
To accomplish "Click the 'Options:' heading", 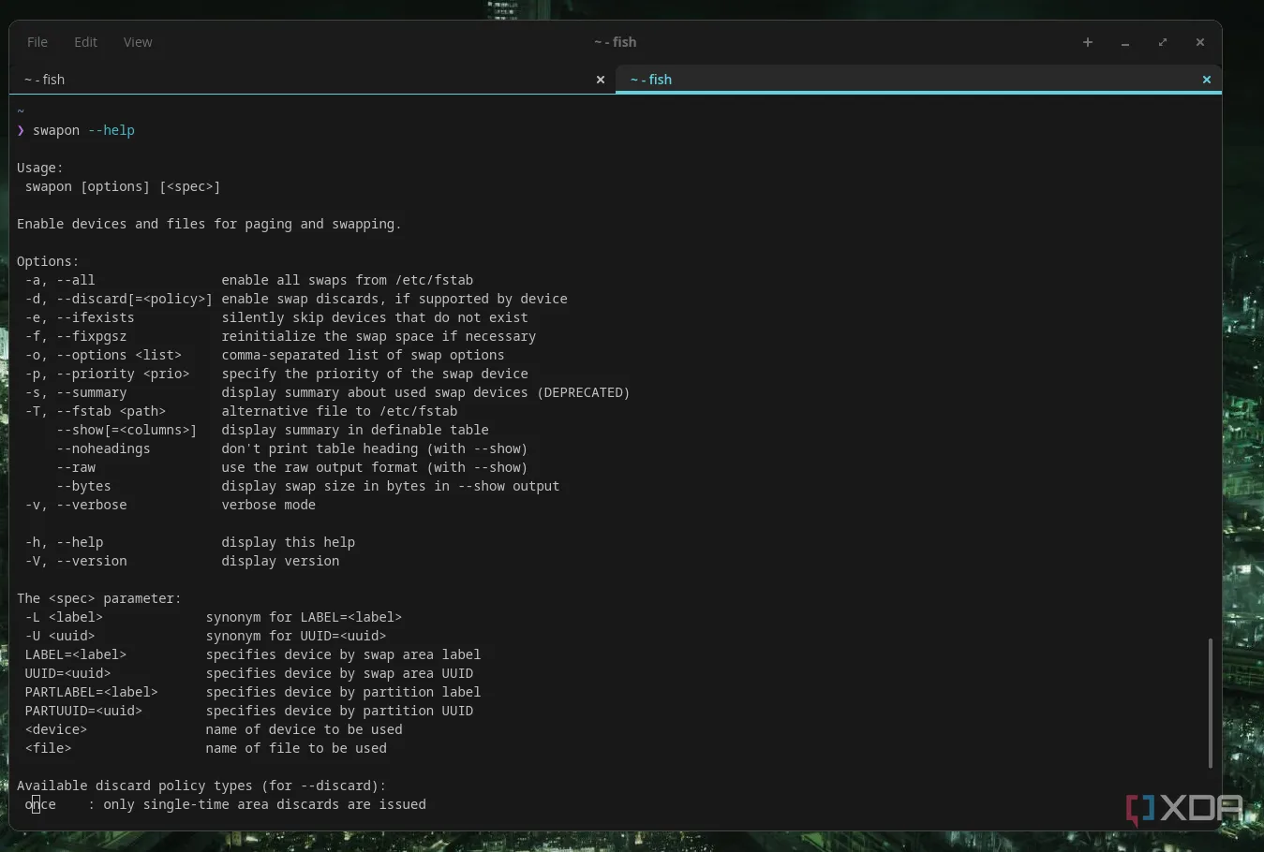I will (48, 261).
